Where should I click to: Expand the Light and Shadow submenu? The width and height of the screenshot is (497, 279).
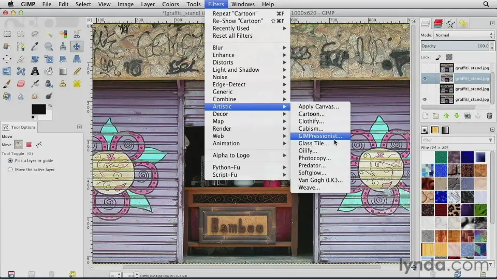247,70
